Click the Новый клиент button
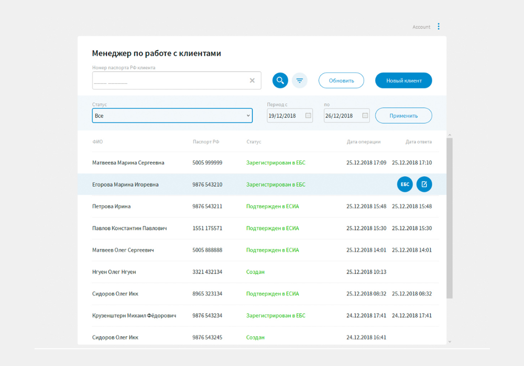This screenshot has height=366, width=524. [x=403, y=81]
